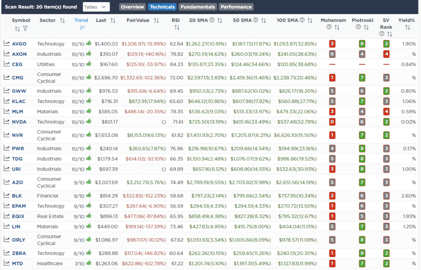The width and height of the screenshot is (421, 270).
Task: Sort by 50 SMA arrows icon
Action: point(264,21)
